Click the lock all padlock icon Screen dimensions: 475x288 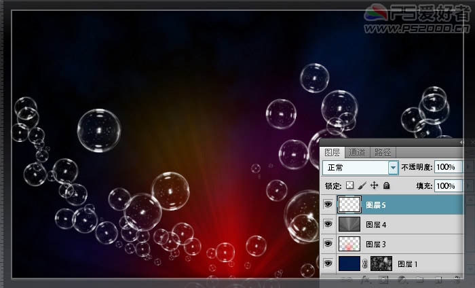[386, 185]
